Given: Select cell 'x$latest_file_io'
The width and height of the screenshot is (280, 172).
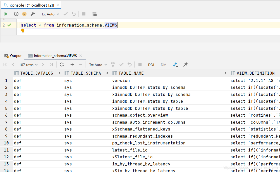Looking at the screenshot, I should click(x=170, y=157).
